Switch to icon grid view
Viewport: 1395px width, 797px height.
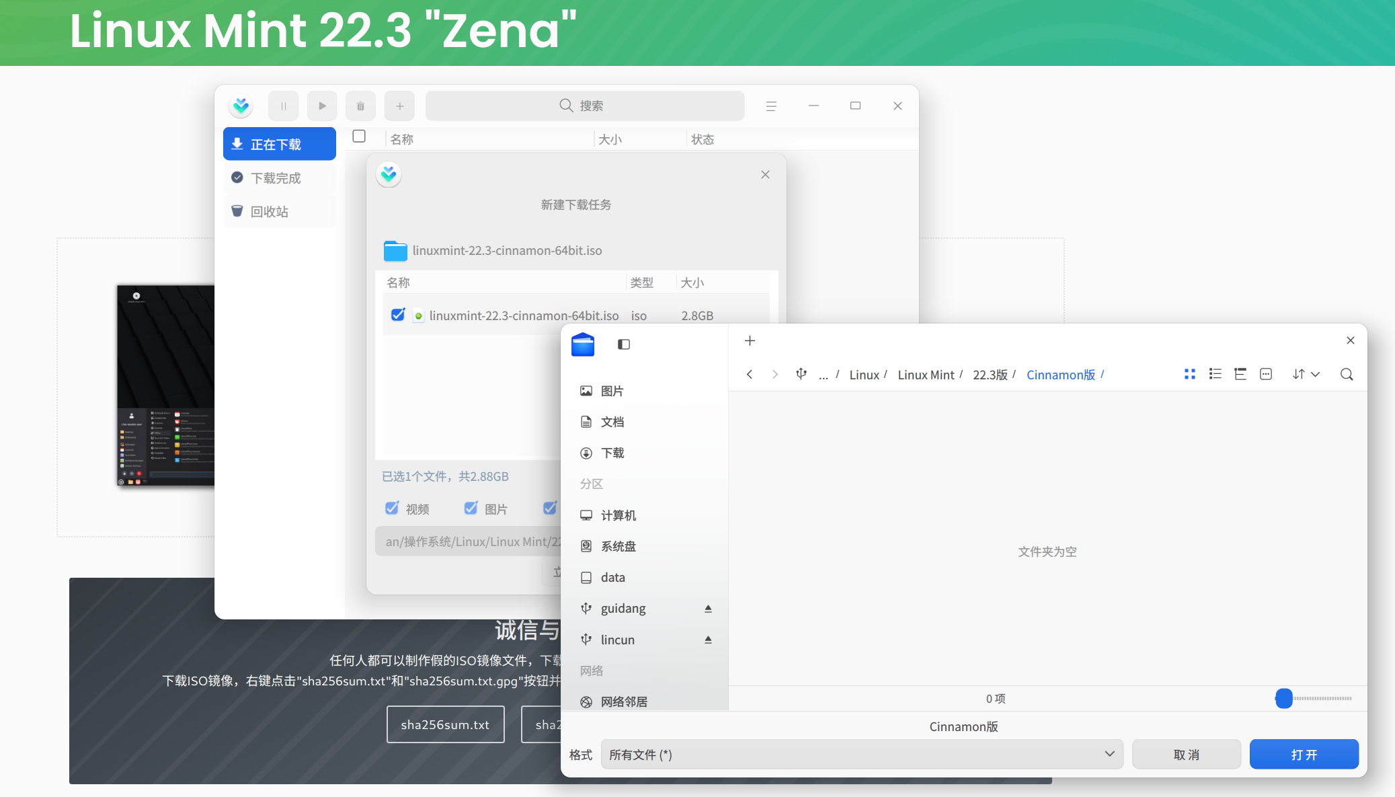(1189, 375)
